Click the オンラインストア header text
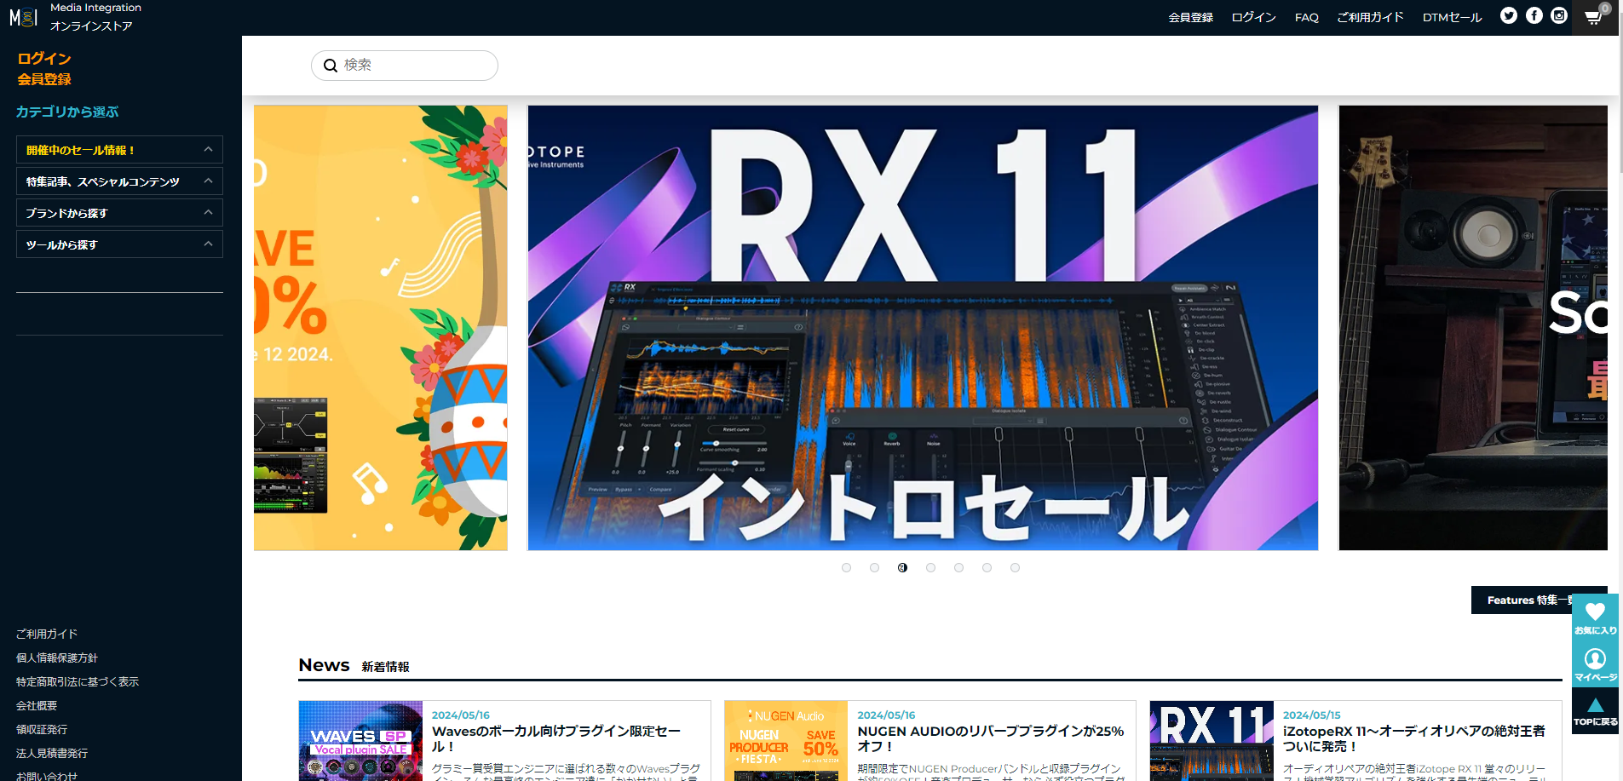1623x781 pixels. click(x=91, y=26)
